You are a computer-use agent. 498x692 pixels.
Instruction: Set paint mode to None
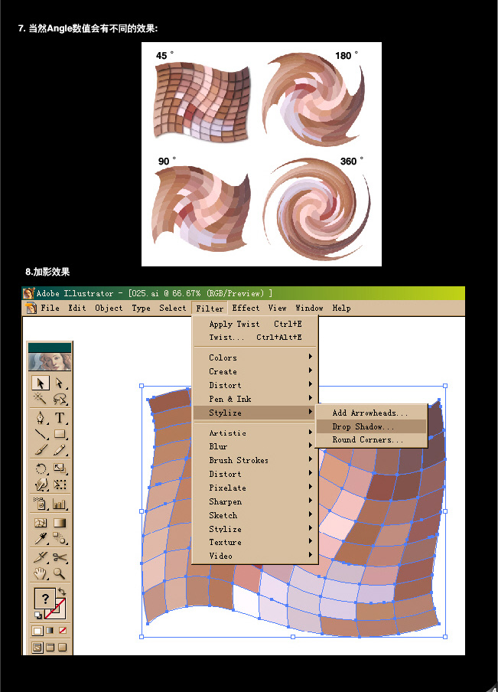62,631
